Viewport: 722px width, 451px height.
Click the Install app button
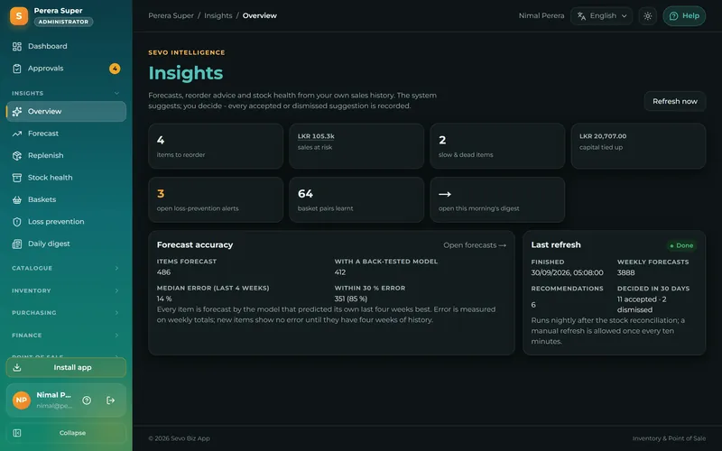tap(66, 367)
